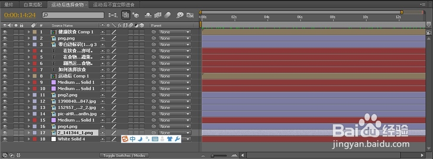
Task: Expand properties of layer 18 White Solid 4
Action: pos(29,139)
